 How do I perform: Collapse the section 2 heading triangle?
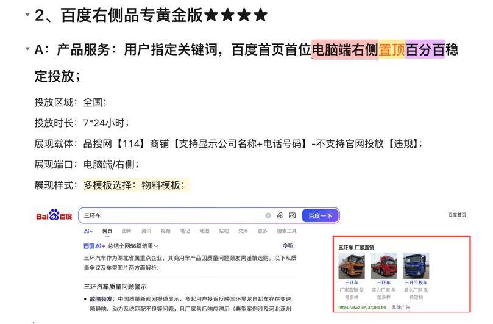click(x=27, y=15)
